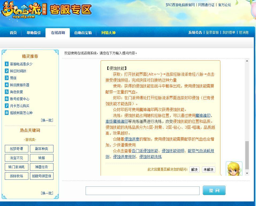Open the 网易大神 tab
The image size is (256, 206).
coord(108,33)
